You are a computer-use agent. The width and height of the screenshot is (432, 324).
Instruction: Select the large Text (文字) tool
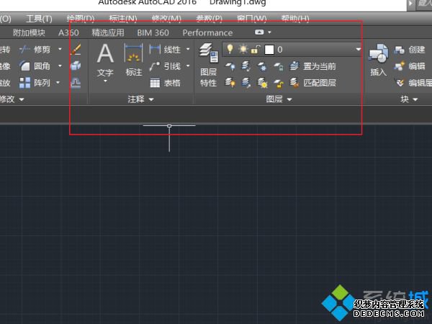(105, 60)
